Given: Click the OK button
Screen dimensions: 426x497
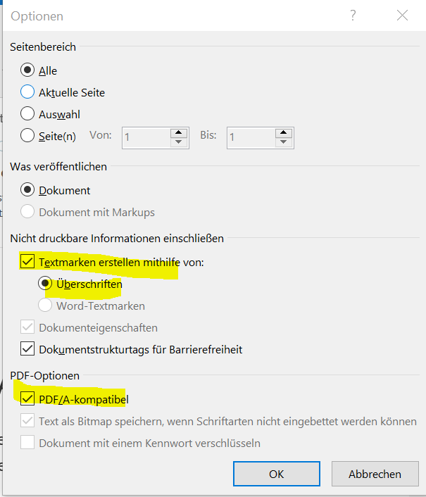Looking at the screenshot, I should (x=277, y=474).
